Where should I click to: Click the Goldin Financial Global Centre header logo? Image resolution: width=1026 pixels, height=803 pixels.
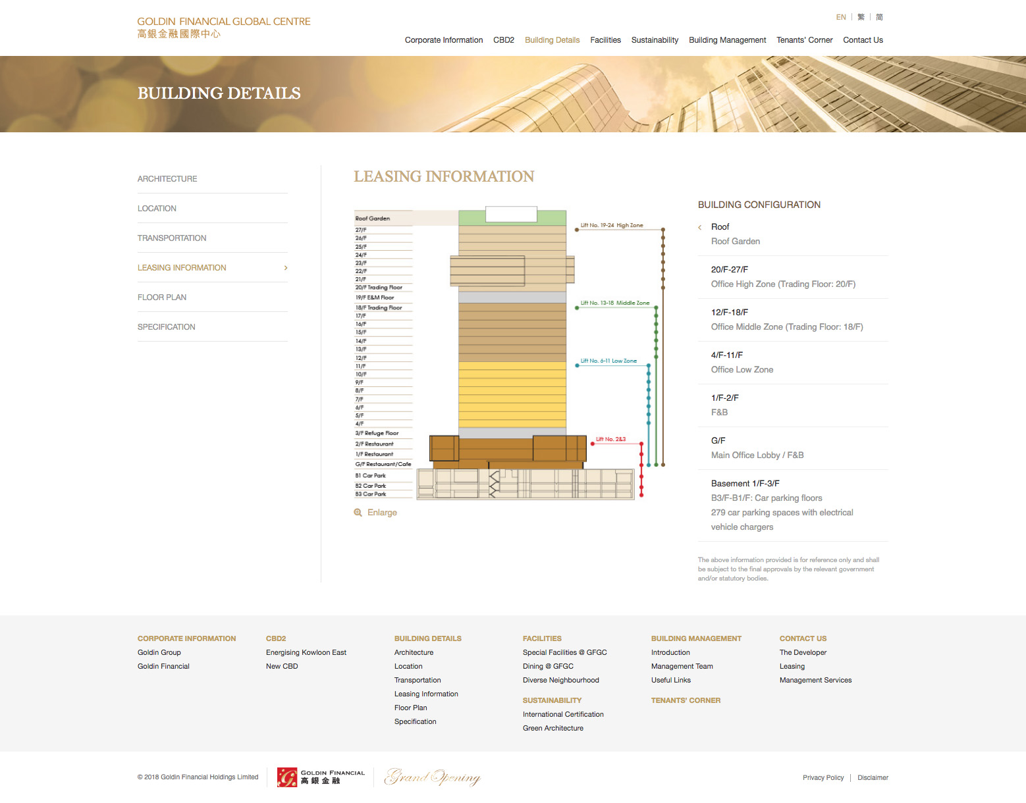(224, 27)
